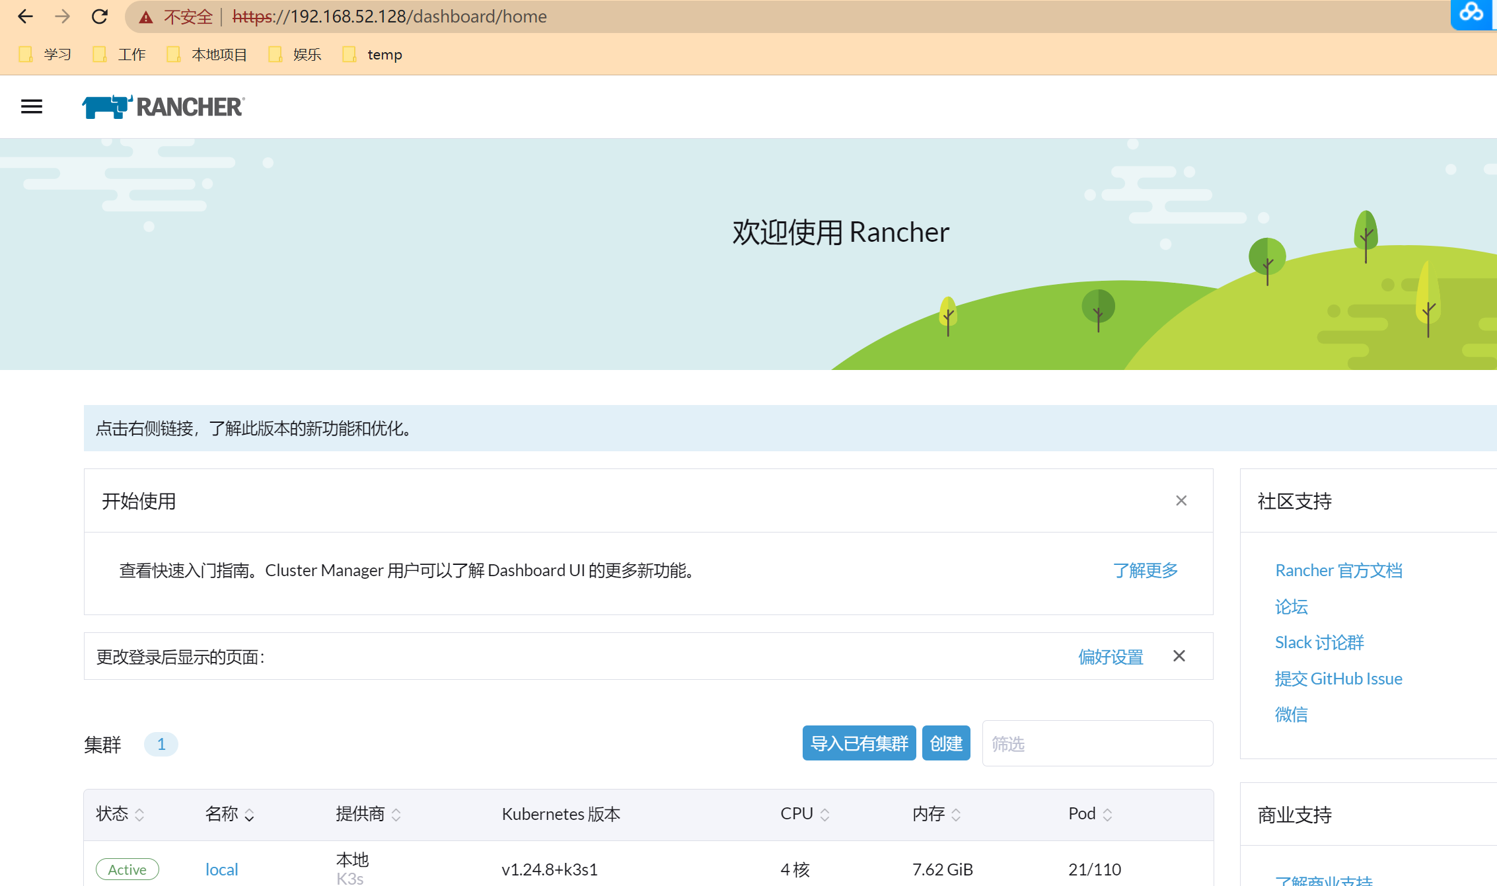This screenshot has height=886, width=1497.
Task: Click the 创建 cluster button
Action: (x=946, y=743)
